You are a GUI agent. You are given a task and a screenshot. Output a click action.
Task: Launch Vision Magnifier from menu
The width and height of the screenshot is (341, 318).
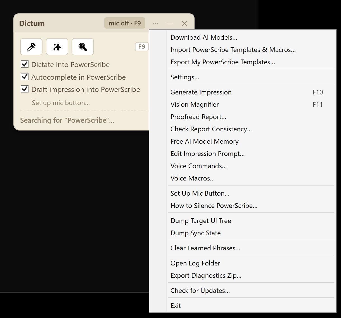[251, 105]
